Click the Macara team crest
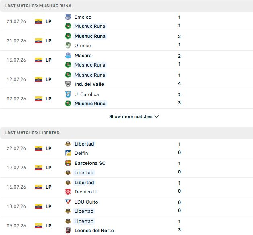 (x=68, y=56)
